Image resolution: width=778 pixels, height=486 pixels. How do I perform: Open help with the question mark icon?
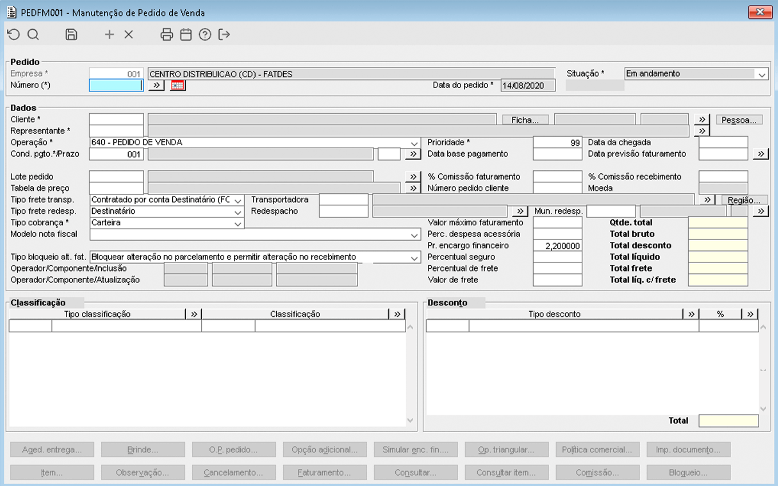pos(205,35)
